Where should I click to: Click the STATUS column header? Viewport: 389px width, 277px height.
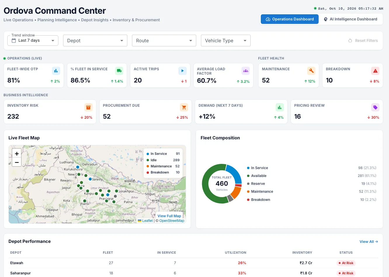(x=346, y=253)
